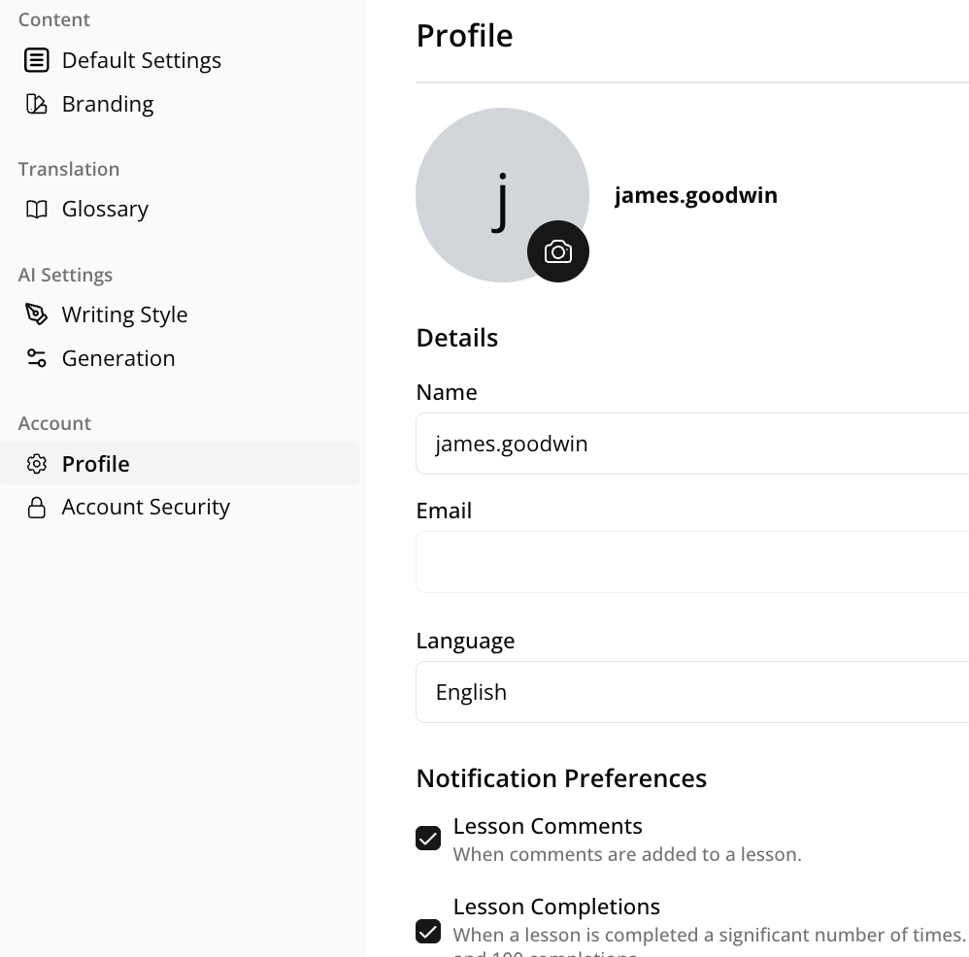Viewport: 969px width, 957px height.
Task: Click the Writing Style pen icon
Action: coord(36,314)
